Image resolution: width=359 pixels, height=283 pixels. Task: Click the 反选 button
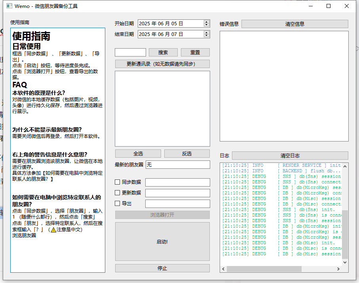[x=187, y=154]
